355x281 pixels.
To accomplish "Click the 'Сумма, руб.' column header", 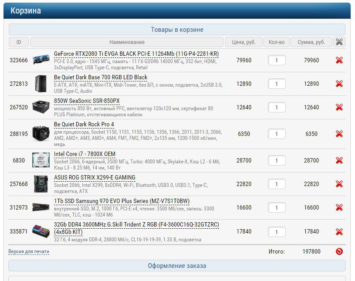I will (311, 42).
